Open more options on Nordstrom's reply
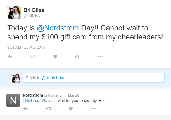 (x=93, y=108)
